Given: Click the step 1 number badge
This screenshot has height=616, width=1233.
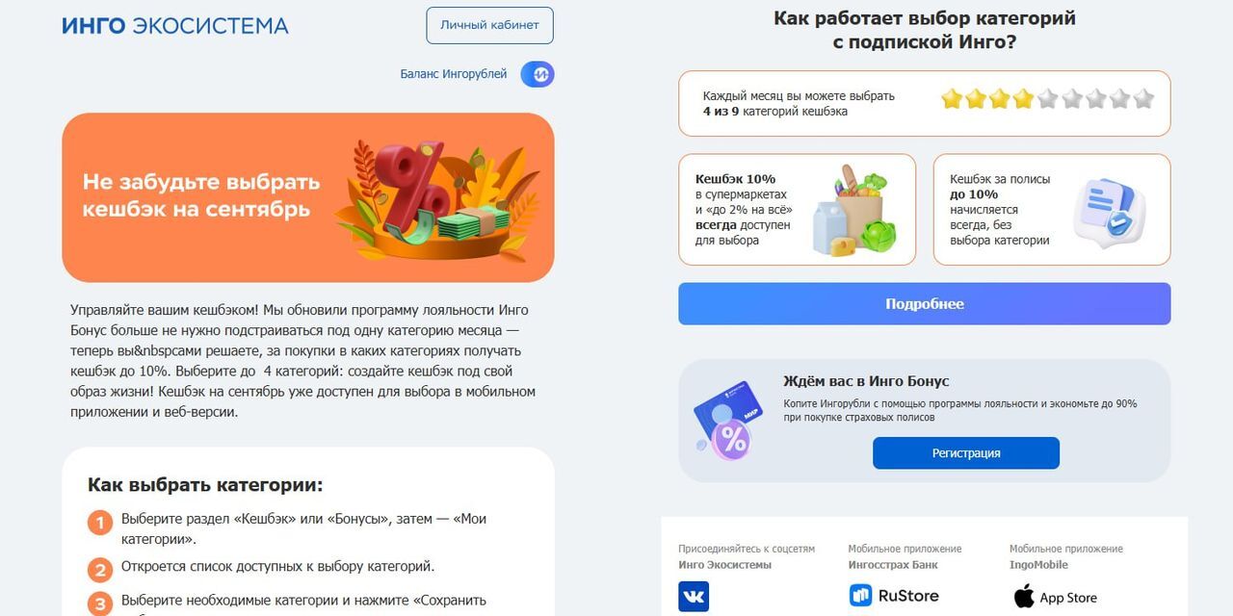Looking at the screenshot, I should (100, 524).
